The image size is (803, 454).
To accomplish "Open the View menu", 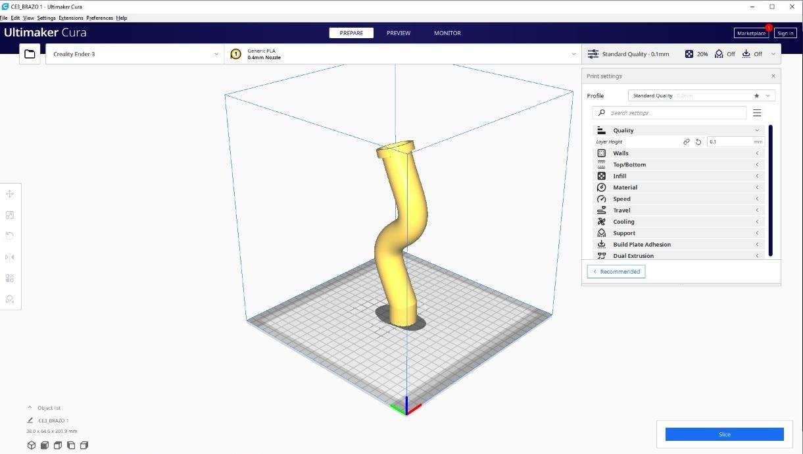I will (28, 18).
